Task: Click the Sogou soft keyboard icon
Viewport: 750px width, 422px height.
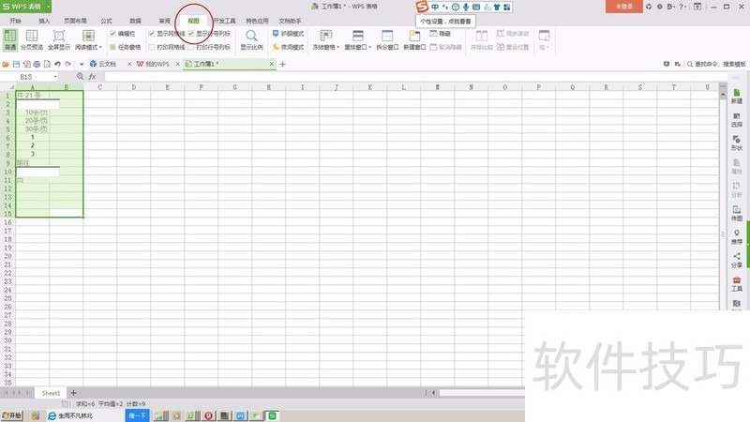Action: pyautogui.click(x=476, y=7)
